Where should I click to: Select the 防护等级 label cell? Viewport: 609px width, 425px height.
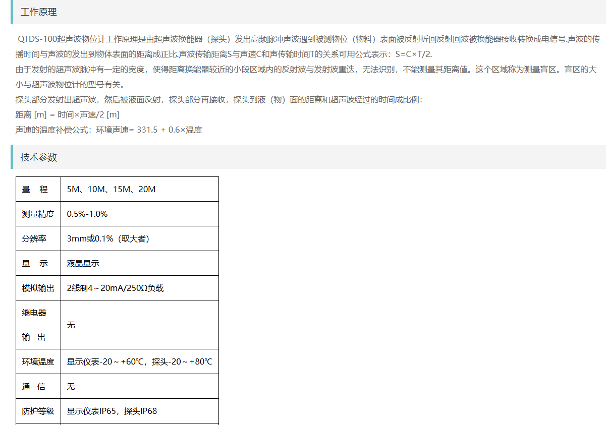(38, 411)
